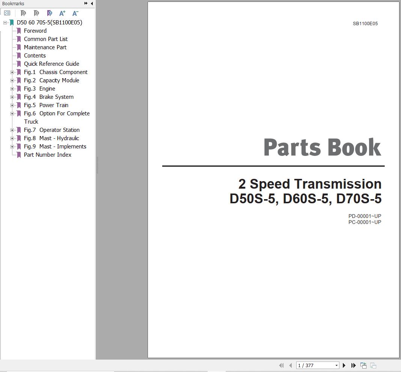Go to the first page
401x372 pixels.
pyautogui.click(x=281, y=365)
